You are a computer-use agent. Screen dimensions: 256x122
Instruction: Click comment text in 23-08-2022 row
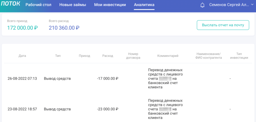click(x=165, y=109)
